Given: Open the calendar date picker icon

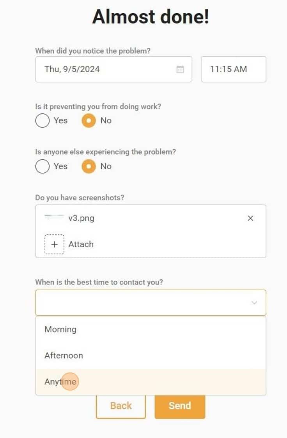Looking at the screenshot, I should (x=181, y=69).
